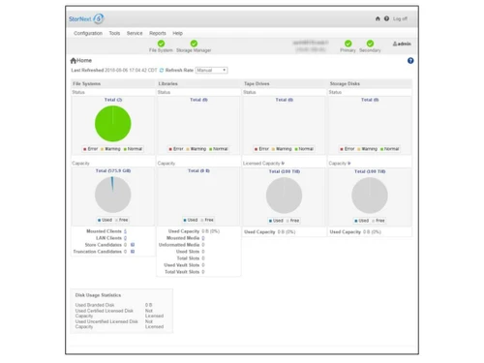
Task: Click the Truncation Candidates detail icon
Action: pyautogui.click(x=133, y=252)
